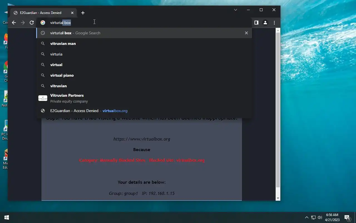Select the E2Guardian - Access Denied tab
Image resolution: width=356 pixels, height=223 pixels.
tap(43, 13)
